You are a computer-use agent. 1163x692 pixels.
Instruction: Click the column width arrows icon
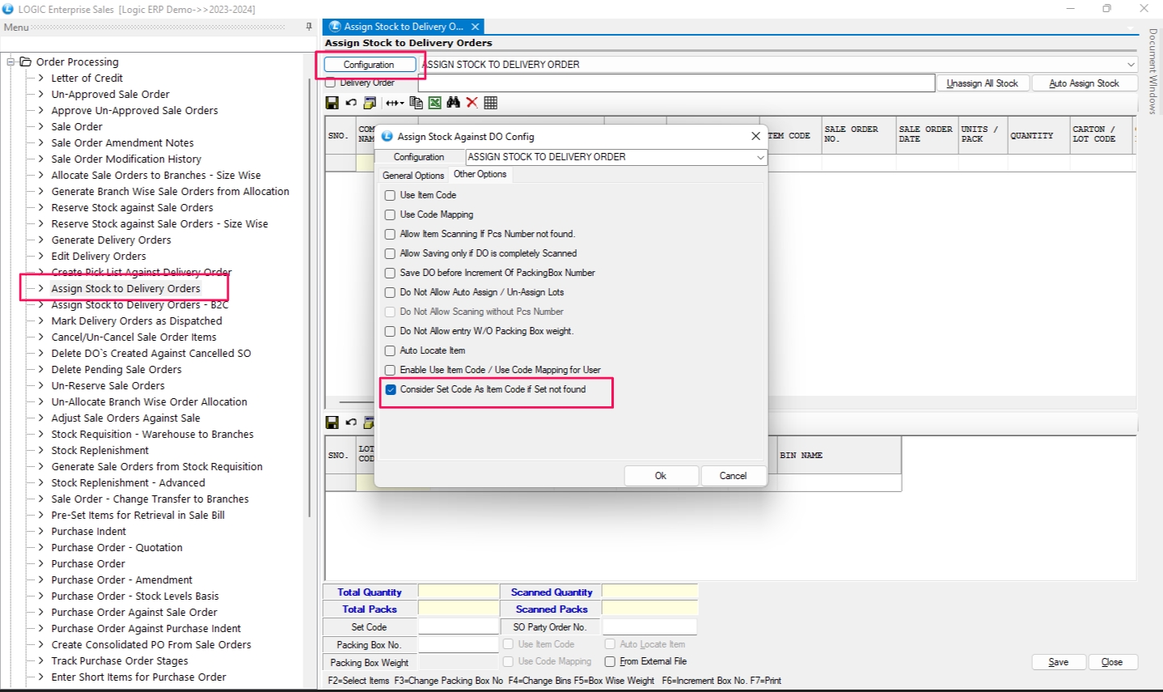tap(394, 103)
